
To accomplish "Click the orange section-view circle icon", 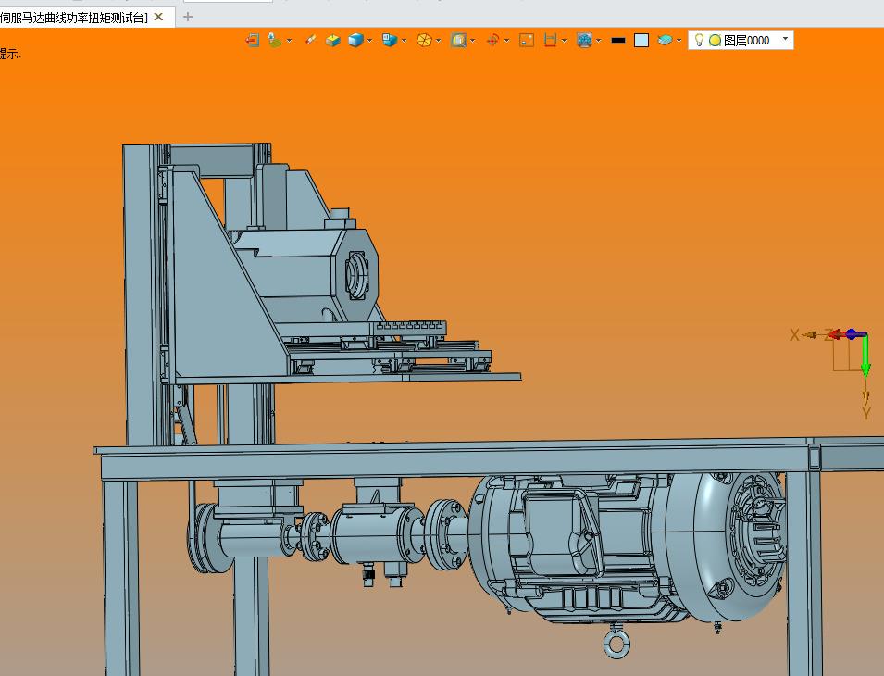I will tap(424, 40).
